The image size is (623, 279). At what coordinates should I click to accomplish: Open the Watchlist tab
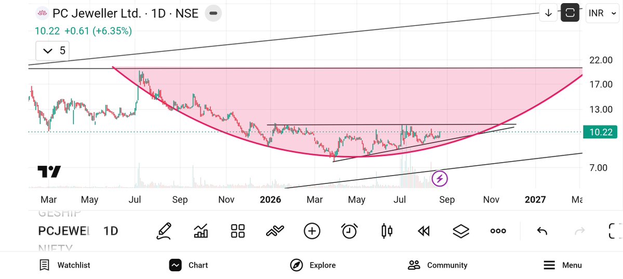coord(65,265)
